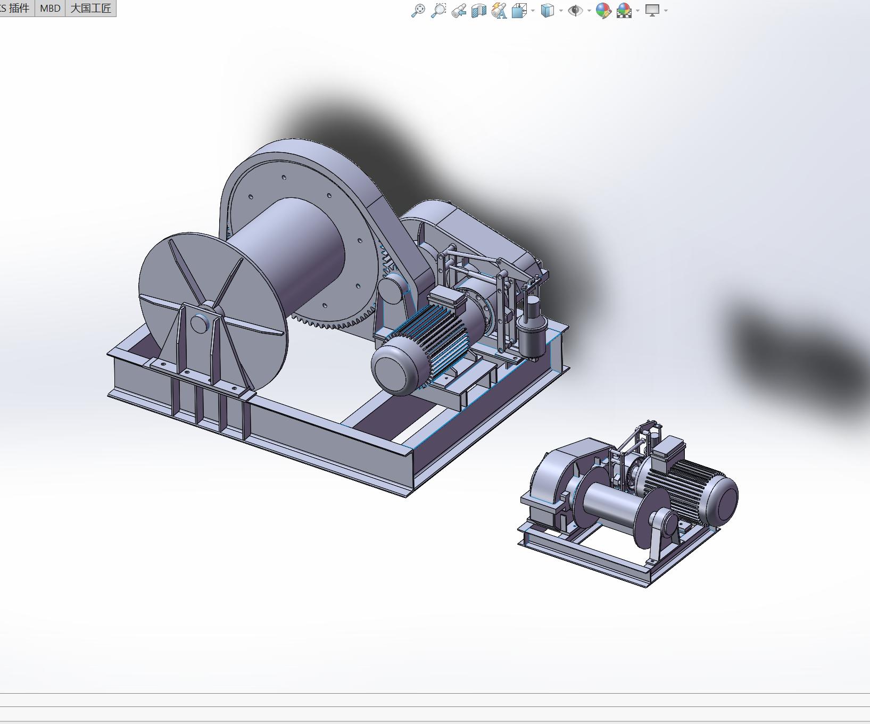Click the Apply Scene icon
870x724 pixels.
[x=624, y=11]
